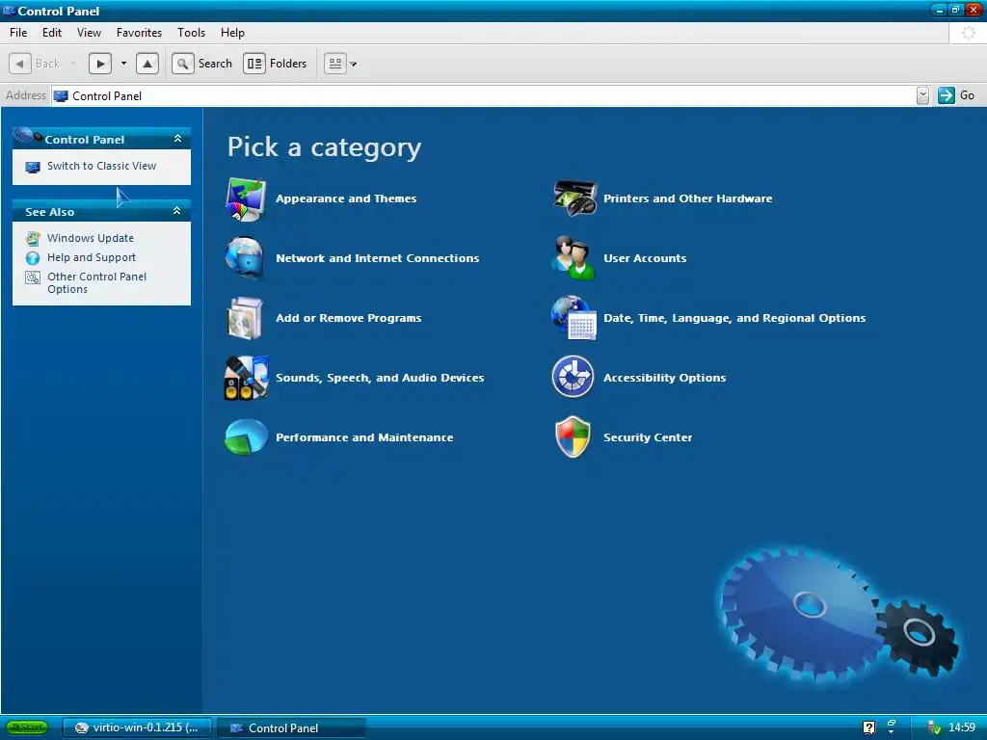This screenshot has width=987, height=740.
Task: Click the Security Center text link
Action: click(x=648, y=437)
